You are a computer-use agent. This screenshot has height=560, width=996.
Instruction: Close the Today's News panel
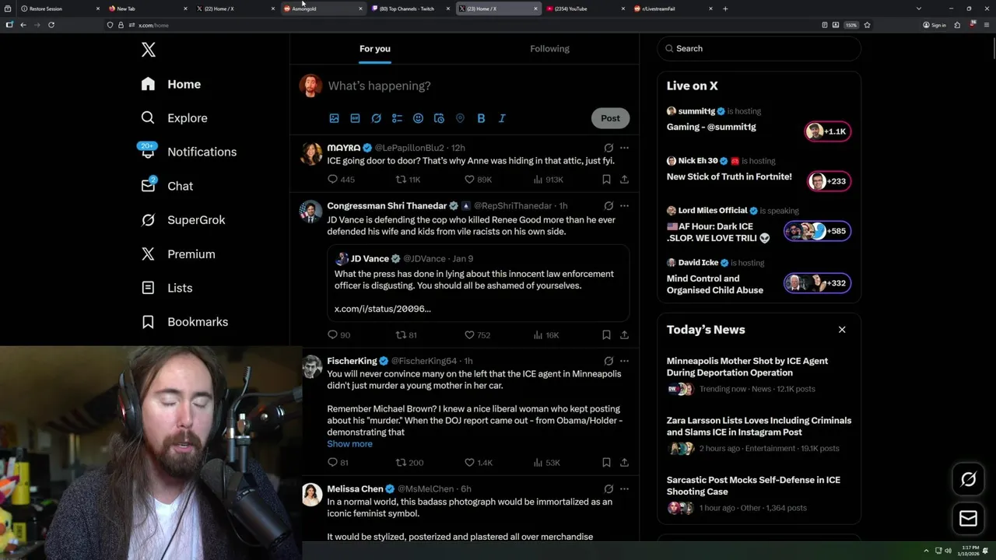pyautogui.click(x=842, y=330)
